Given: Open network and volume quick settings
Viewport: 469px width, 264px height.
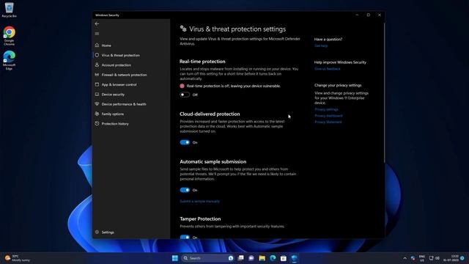Looking at the screenshot, I should point(434,258).
